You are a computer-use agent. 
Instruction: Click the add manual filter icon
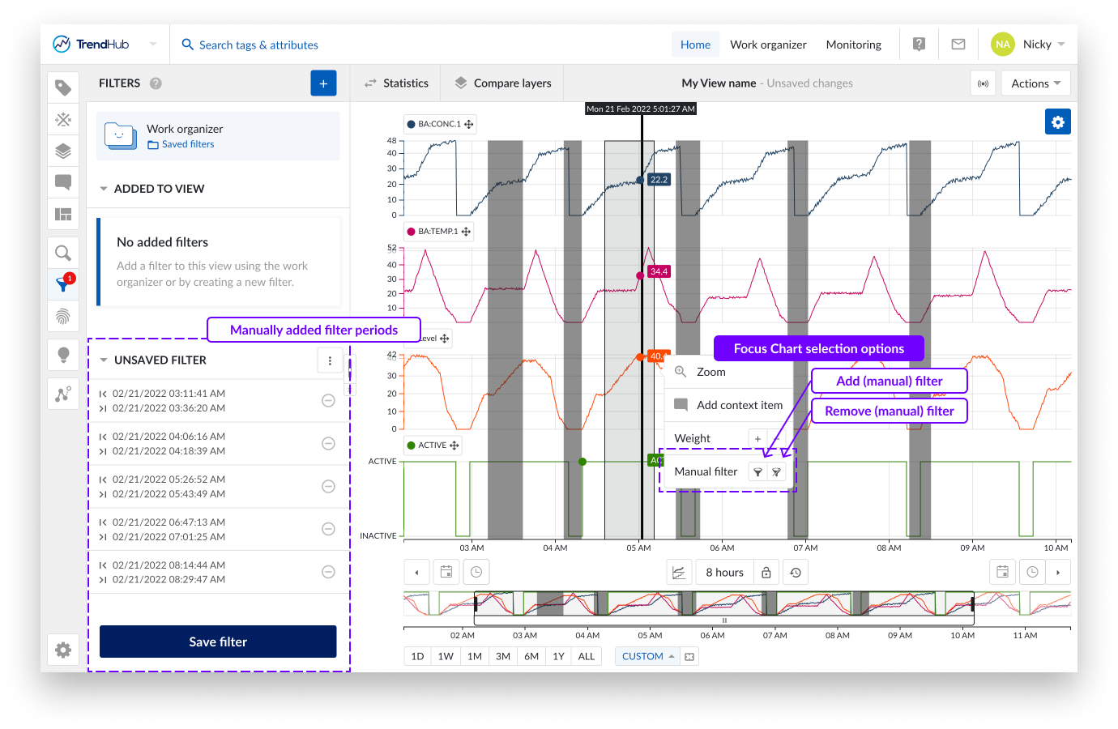point(757,472)
